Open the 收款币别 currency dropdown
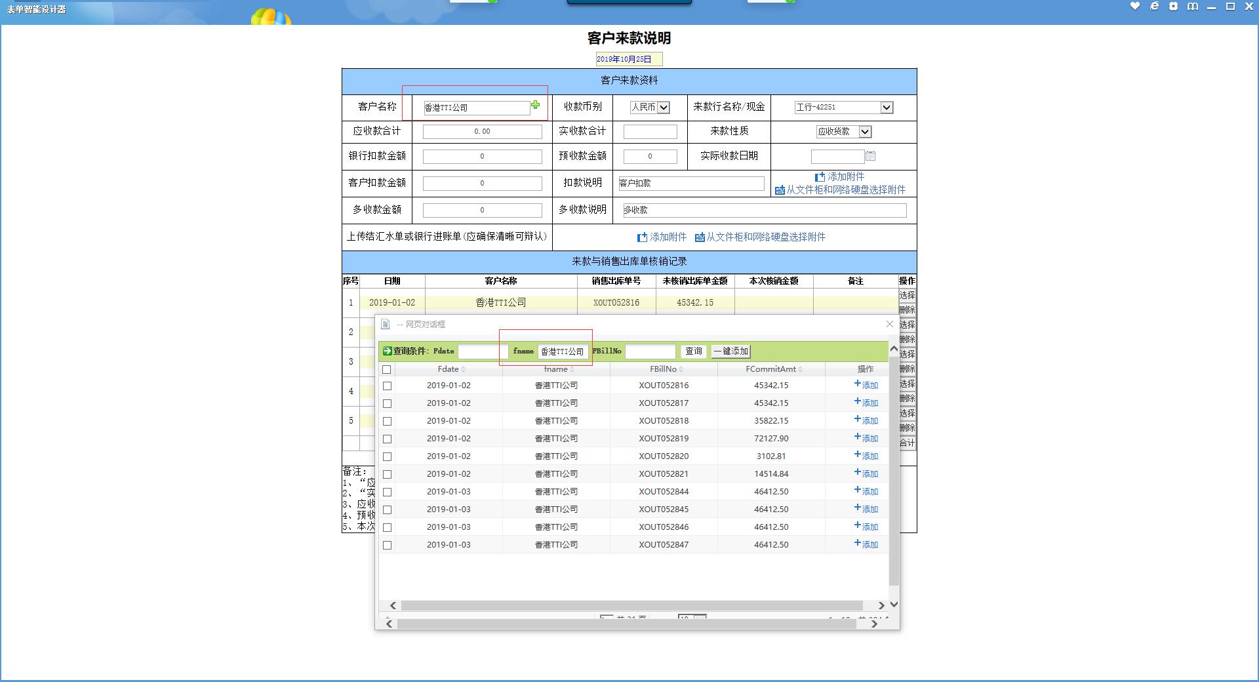The width and height of the screenshot is (1259, 682). coord(650,107)
